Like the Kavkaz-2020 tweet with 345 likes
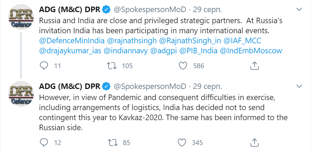The width and height of the screenshot is (312, 152). 182,142
